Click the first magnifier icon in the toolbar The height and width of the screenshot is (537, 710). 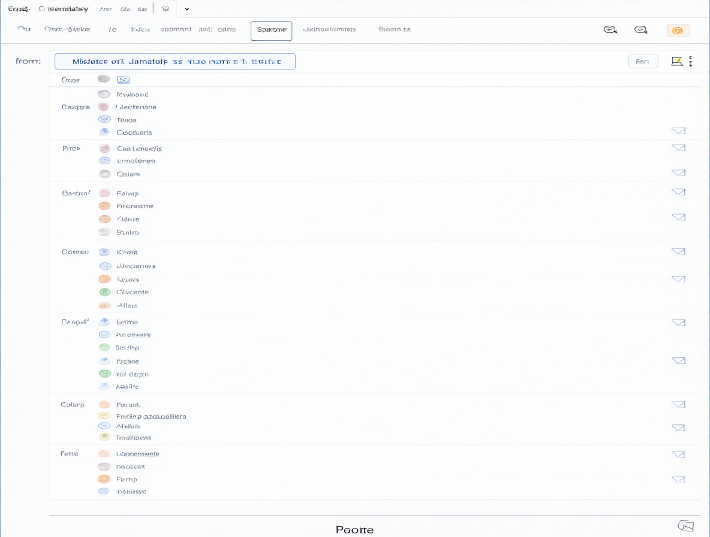point(610,30)
